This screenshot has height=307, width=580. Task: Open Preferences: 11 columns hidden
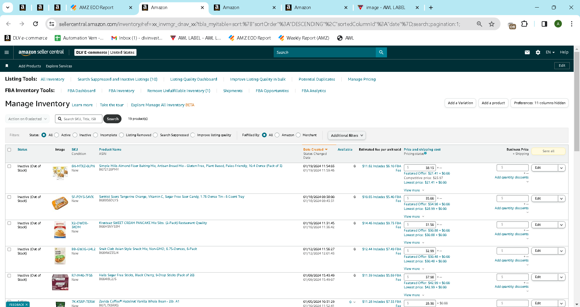(540, 103)
